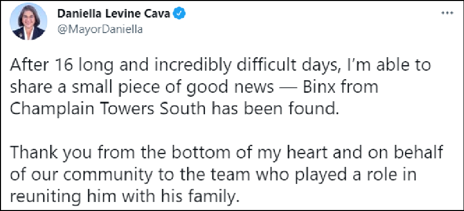Open the @MayorDaniella handle link
Viewport: 464px width, 211px height.
pyautogui.click(x=100, y=29)
